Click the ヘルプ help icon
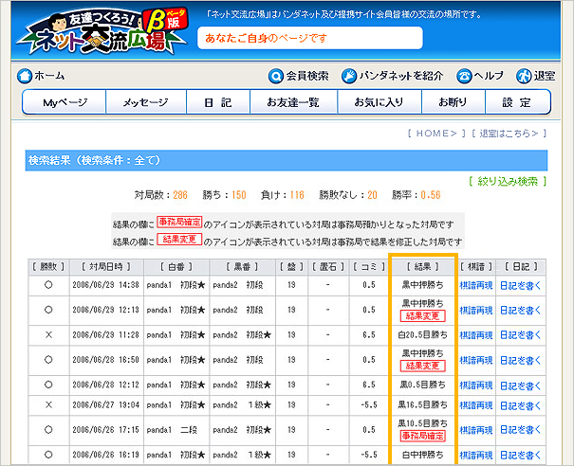This screenshot has height=466, width=574. click(465, 76)
